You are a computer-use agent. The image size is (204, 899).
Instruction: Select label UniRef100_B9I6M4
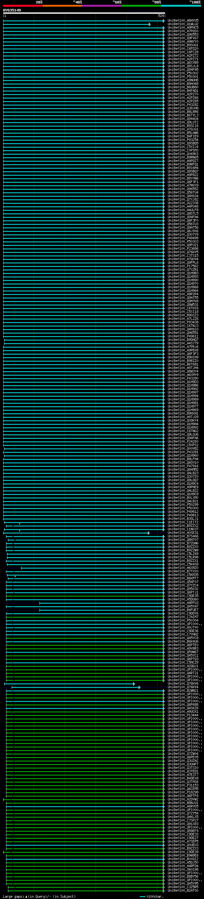click(183, 168)
